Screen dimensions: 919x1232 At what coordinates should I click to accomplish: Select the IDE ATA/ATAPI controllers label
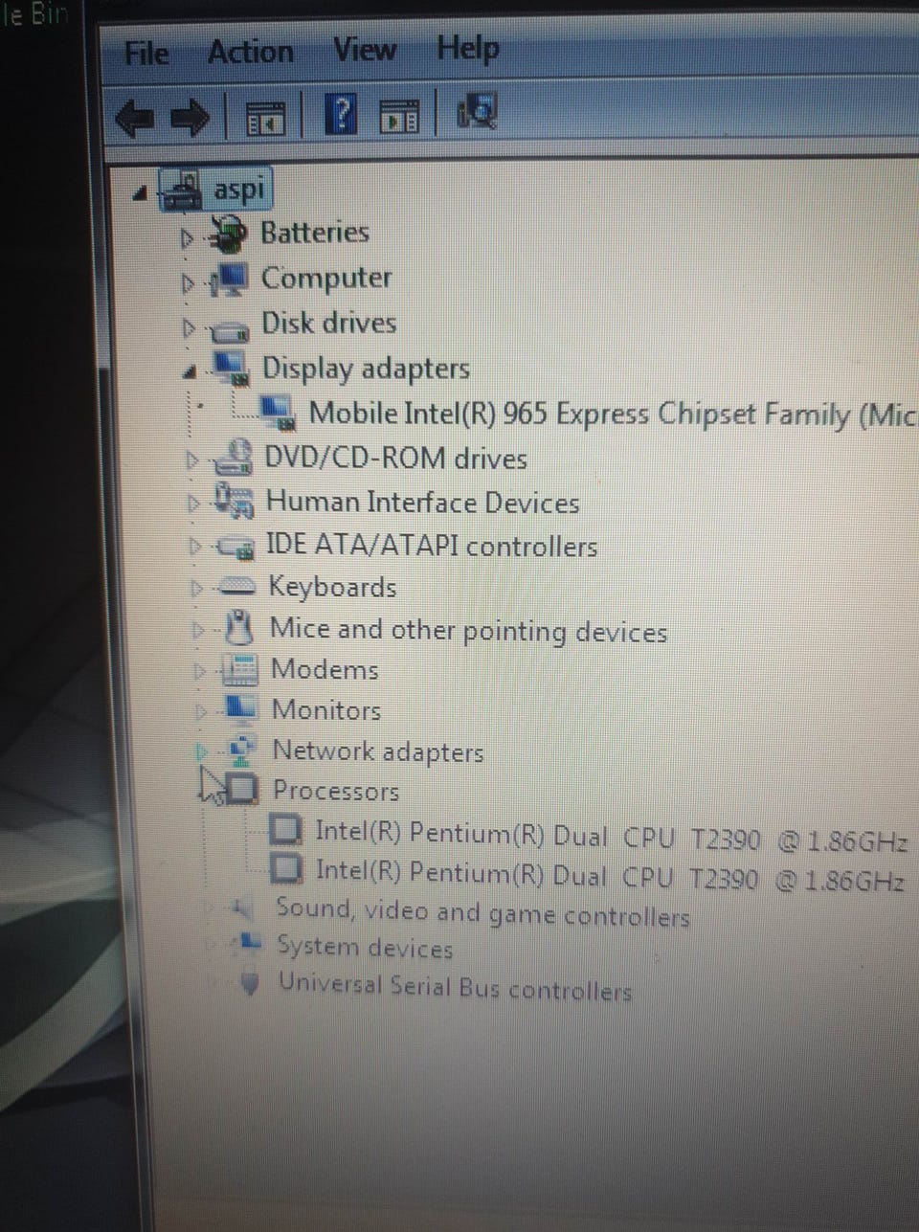click(432, 546)
